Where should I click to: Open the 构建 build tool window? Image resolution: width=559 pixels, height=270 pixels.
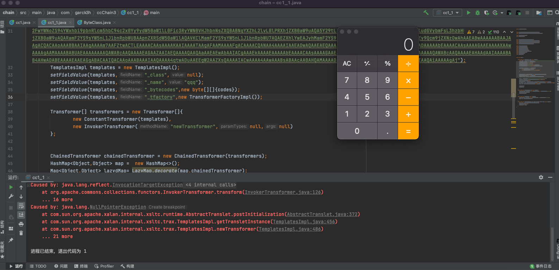128,266
